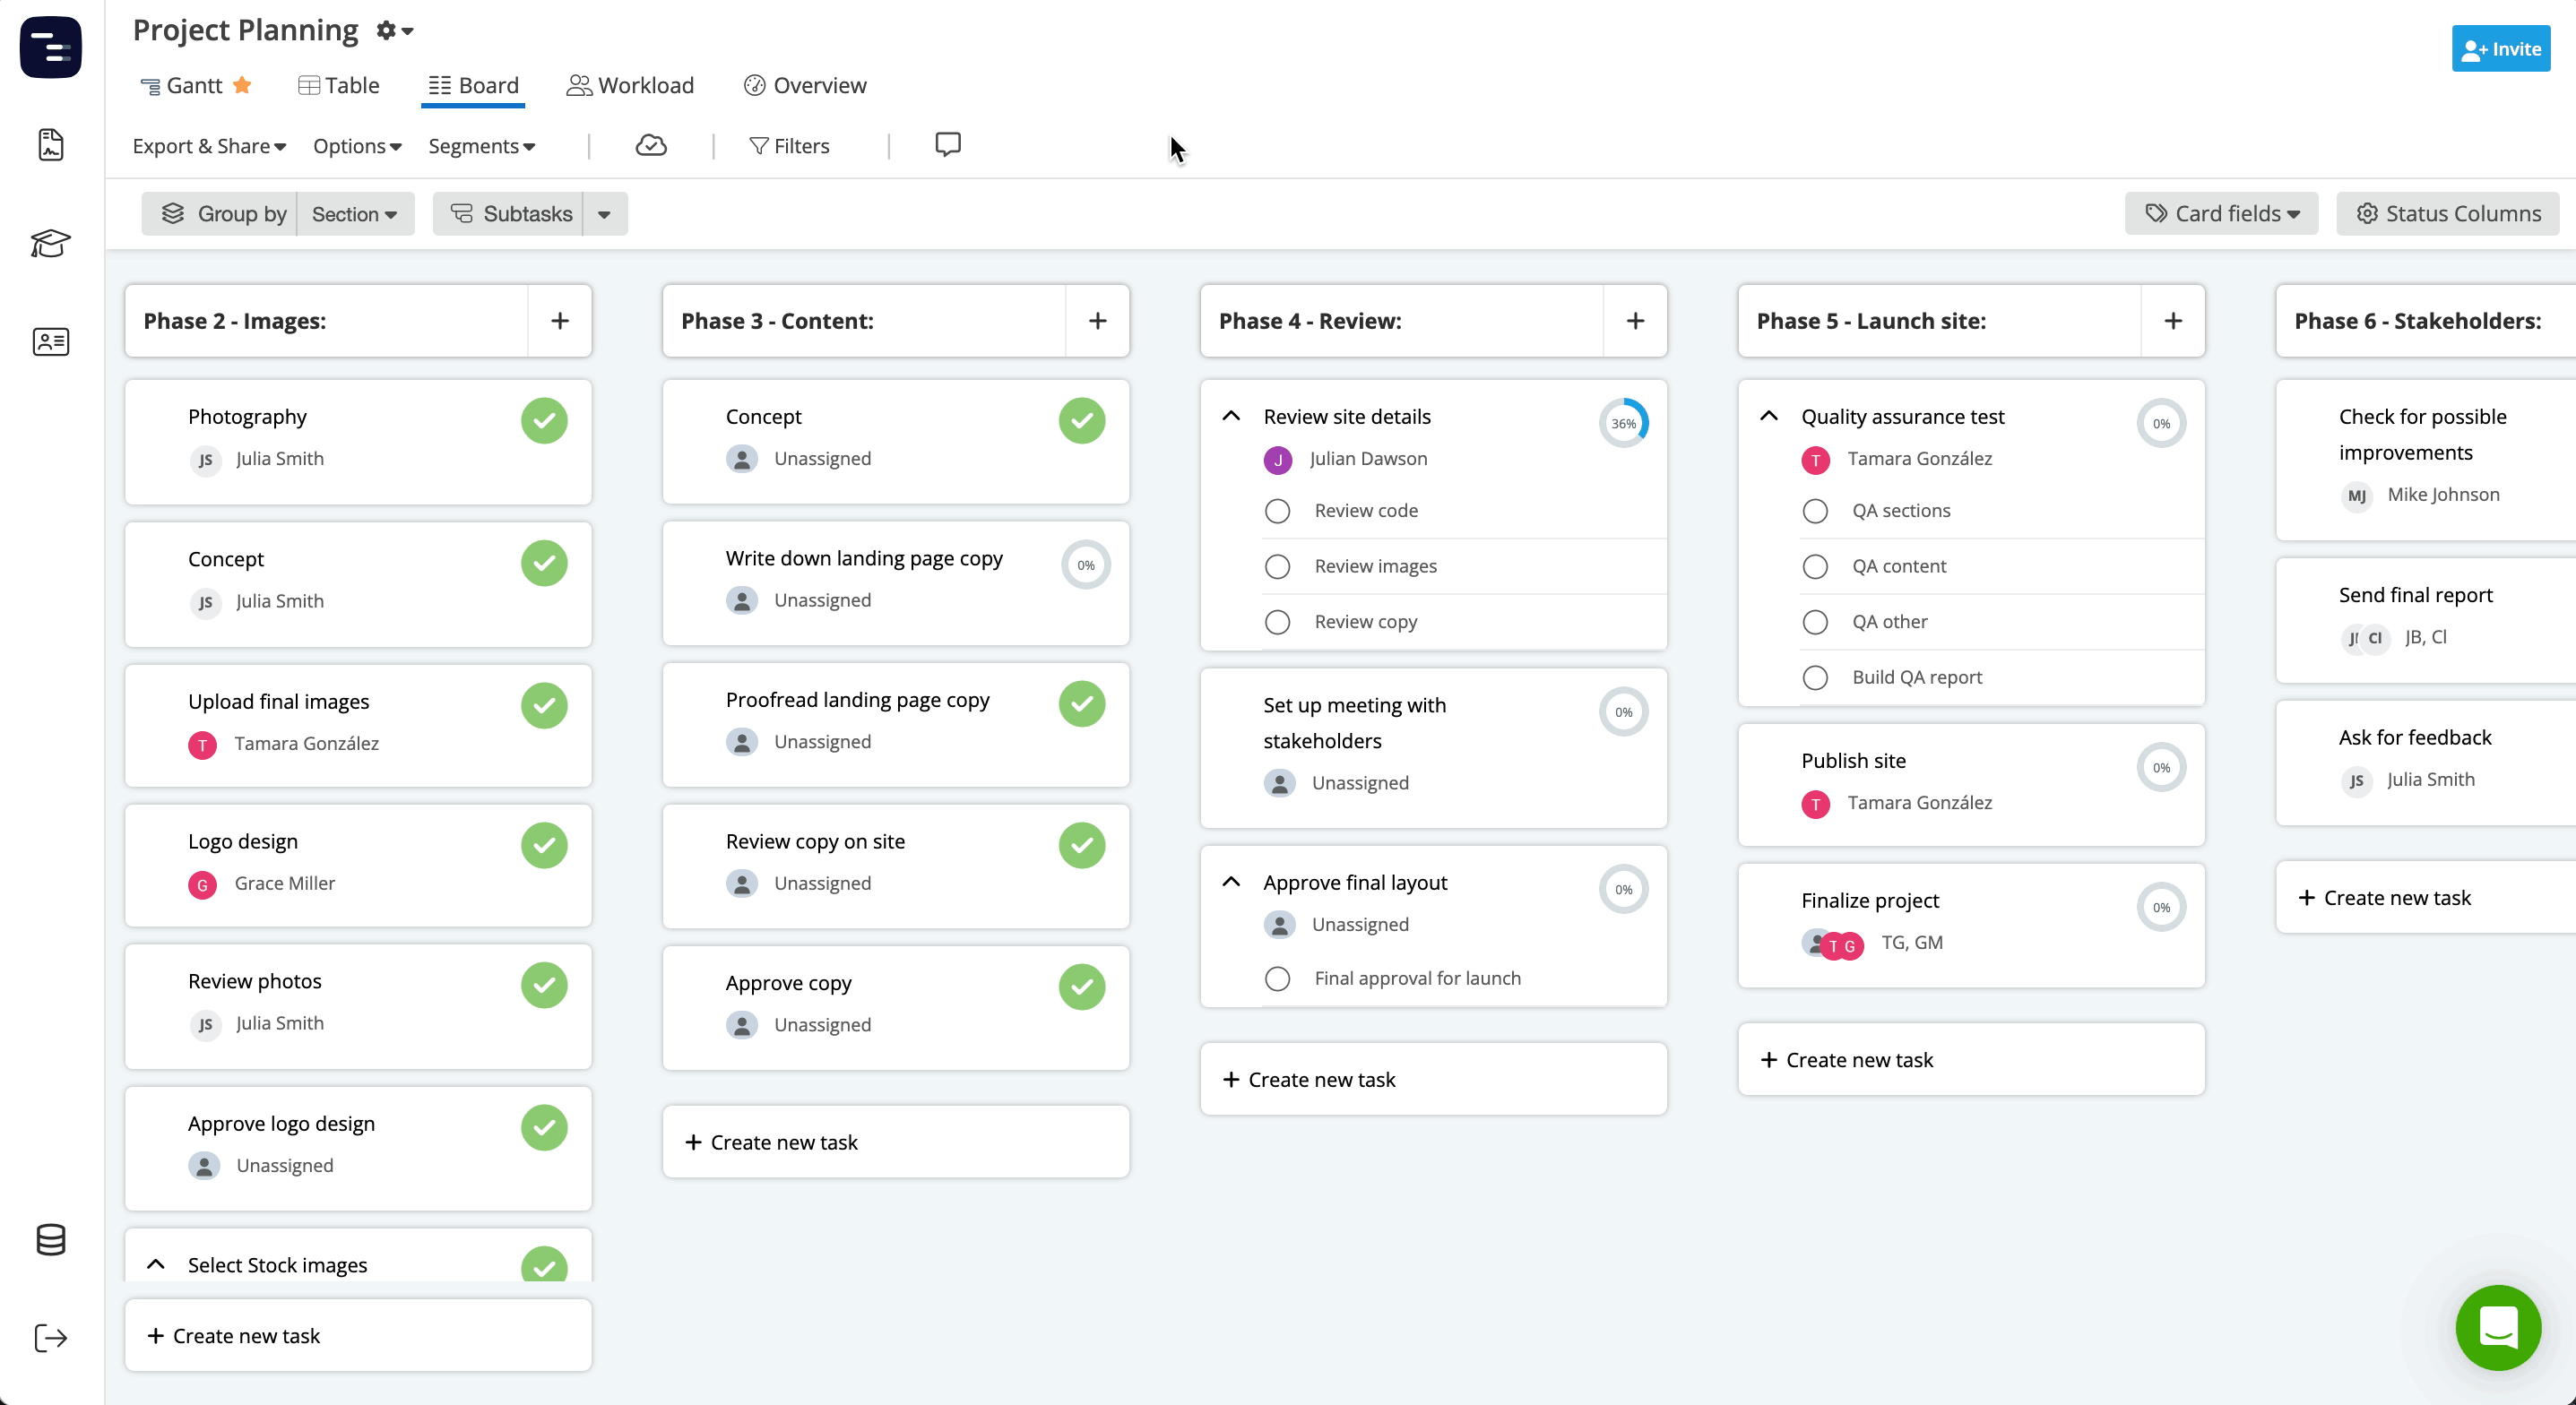Open the Section group-by dropdown
The image size is (2576, 1405).
point(355,213)
